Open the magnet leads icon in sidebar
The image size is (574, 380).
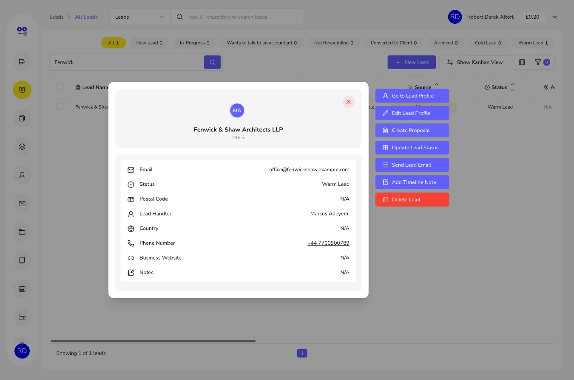click(x=22, y=90)
